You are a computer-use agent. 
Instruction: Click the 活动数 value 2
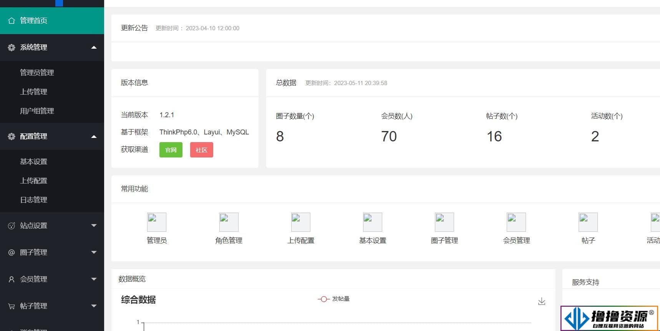click(595, 136)
